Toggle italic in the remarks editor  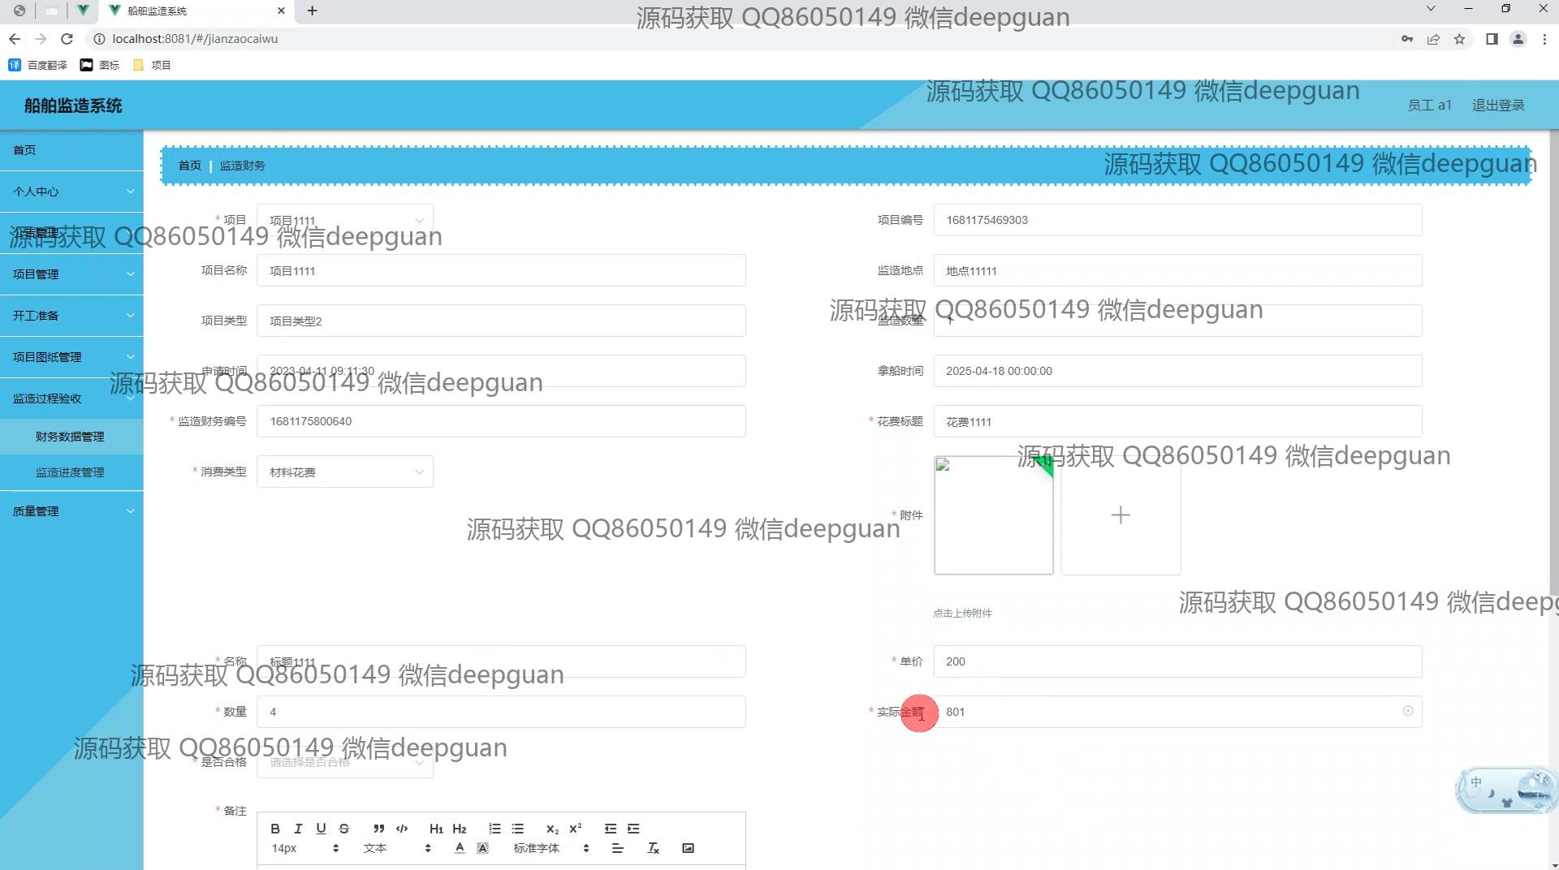pos(298,829)
